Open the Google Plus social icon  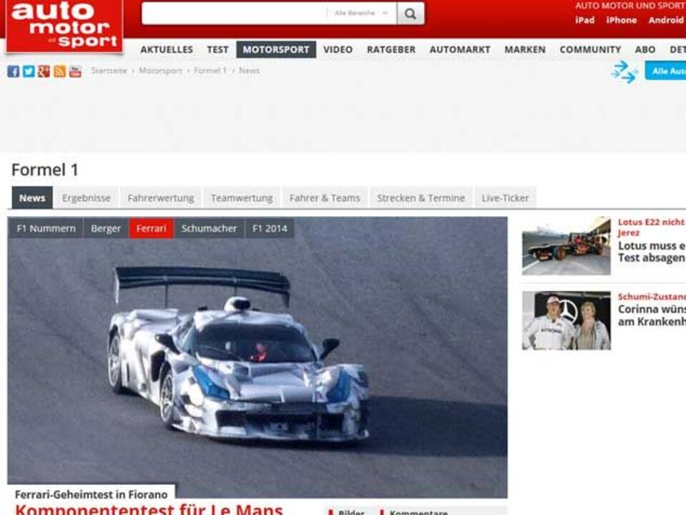point(44,72)
